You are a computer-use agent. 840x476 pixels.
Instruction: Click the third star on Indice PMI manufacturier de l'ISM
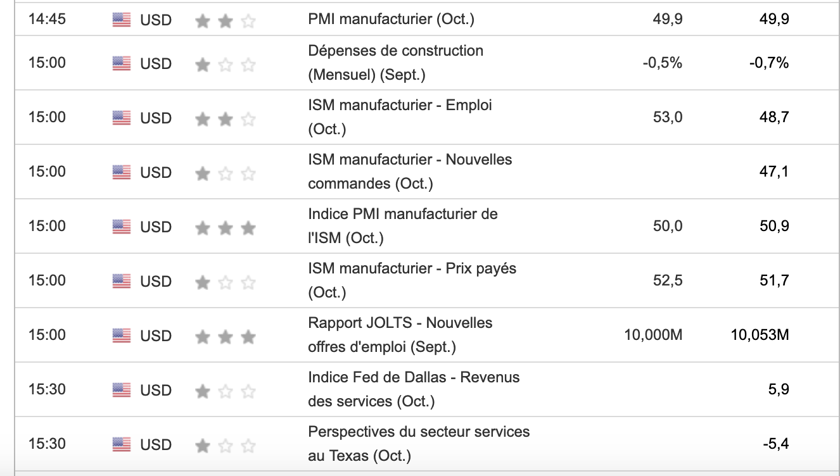pos(248,227)
